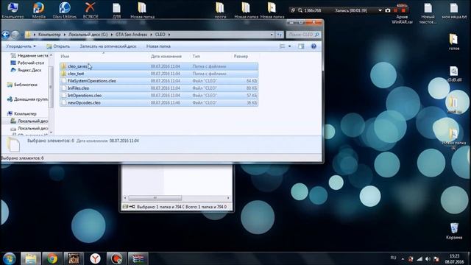This screenshot has width=471, height=265.
Task: Launch the Glary Utilities desktop shortcut
Action: pos(64,10)
